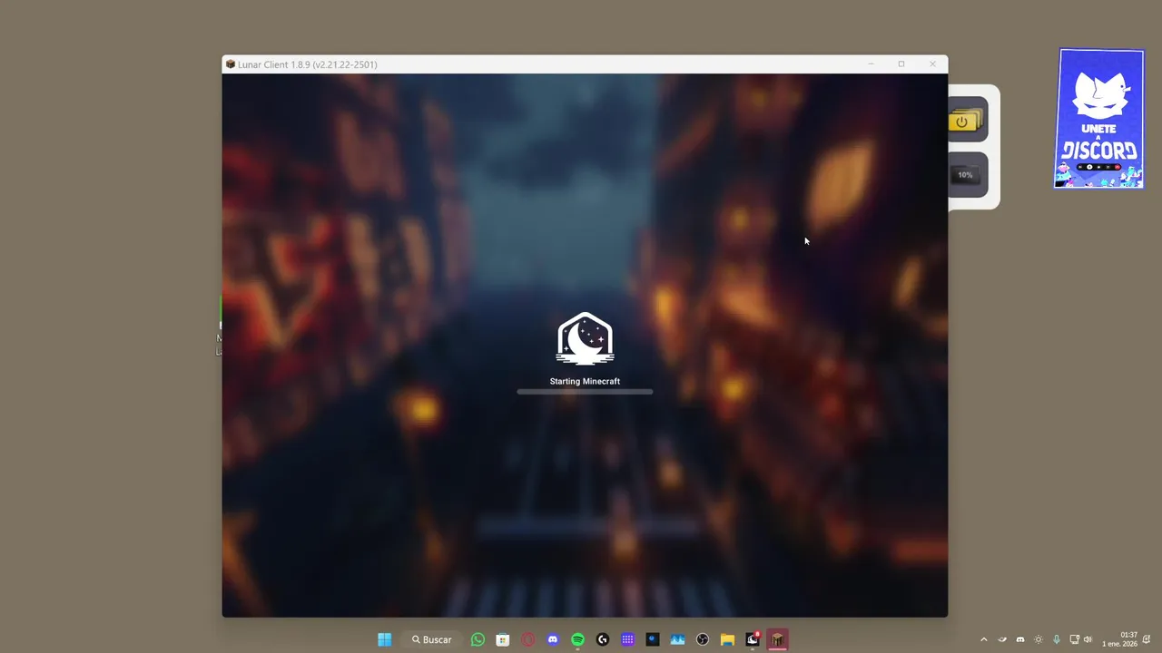Close the Lunar Client window
Screen dimensions: 1162x653
tap(932, 64)
